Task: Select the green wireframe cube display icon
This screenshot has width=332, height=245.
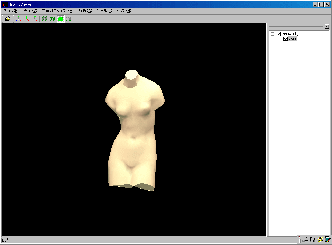Action: coord(53,19)
